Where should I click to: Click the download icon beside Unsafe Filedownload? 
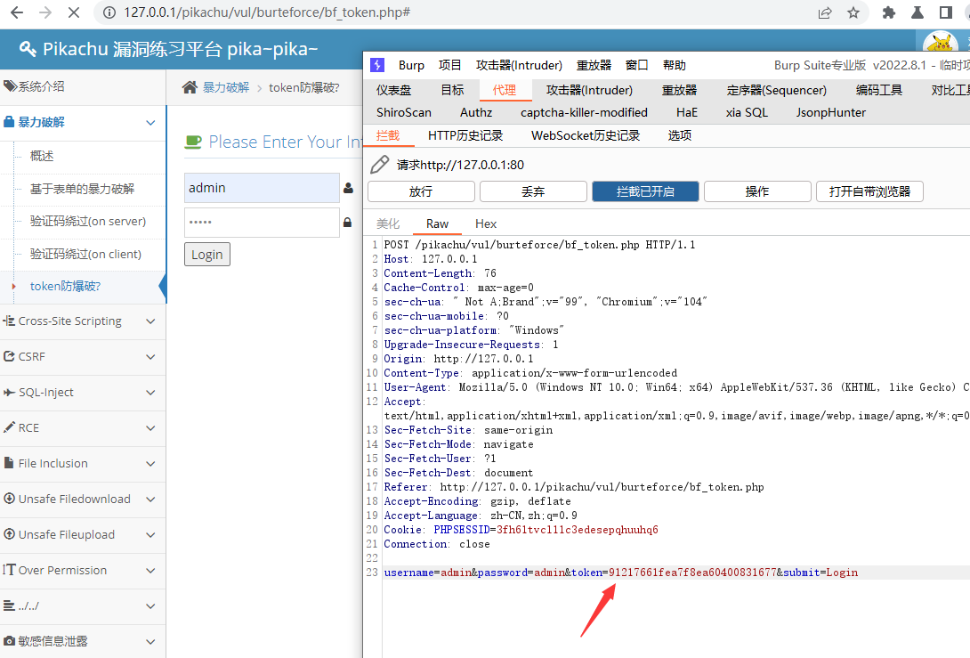click(x=9, y=499)
